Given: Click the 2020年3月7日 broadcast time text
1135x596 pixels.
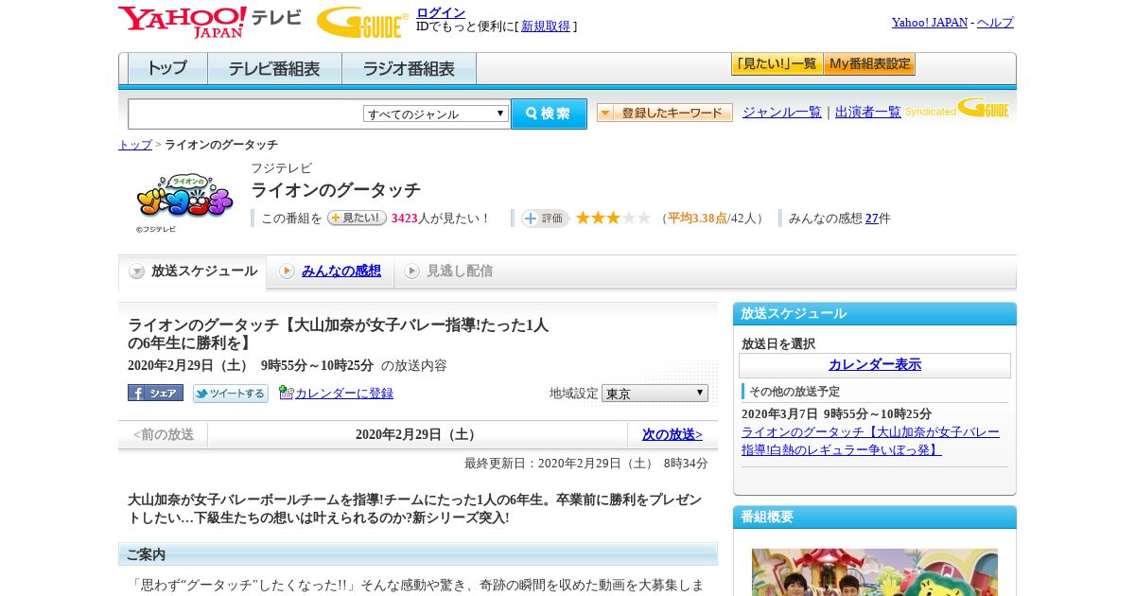Looking at the screenshot, I should coord(836,414).
